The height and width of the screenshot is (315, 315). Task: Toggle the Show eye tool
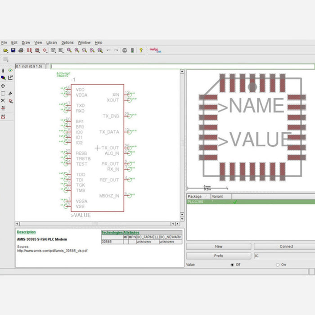click(x=10, y=71)
